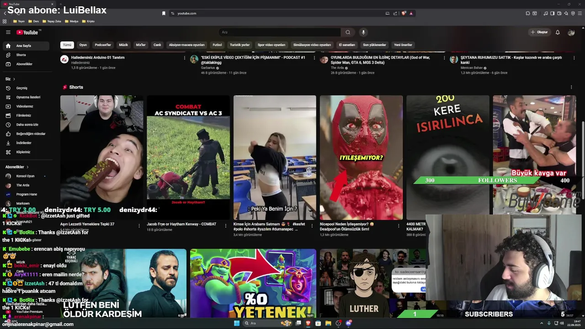This screenshot has height=329, width=585.
Task: Open Daha sonra izle in sidebar
Action: tap(26, 124)
